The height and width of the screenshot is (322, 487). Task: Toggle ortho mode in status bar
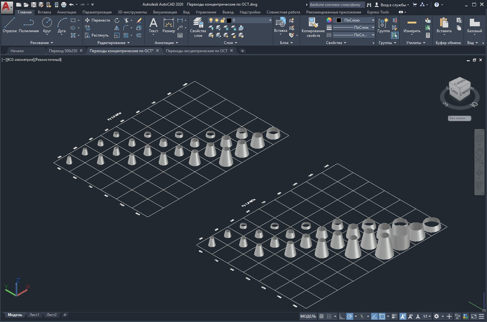point(342,316)
